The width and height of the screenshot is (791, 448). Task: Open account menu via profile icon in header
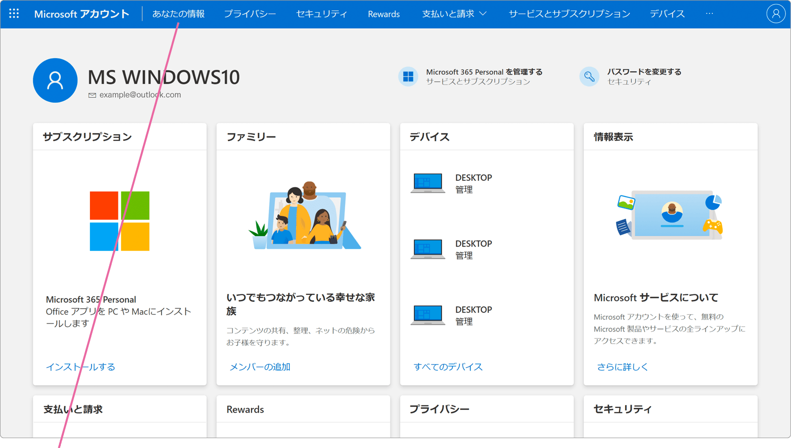pos(776,14)
